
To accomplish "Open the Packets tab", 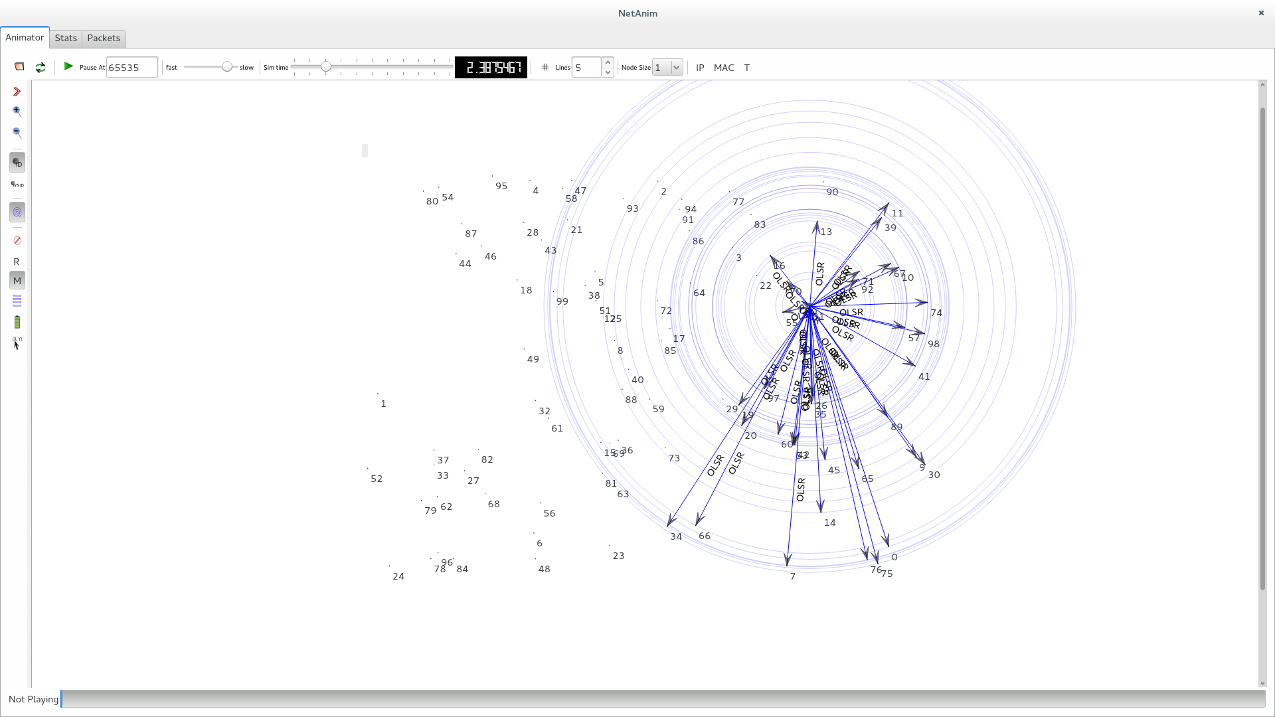I will pos(104,38).
